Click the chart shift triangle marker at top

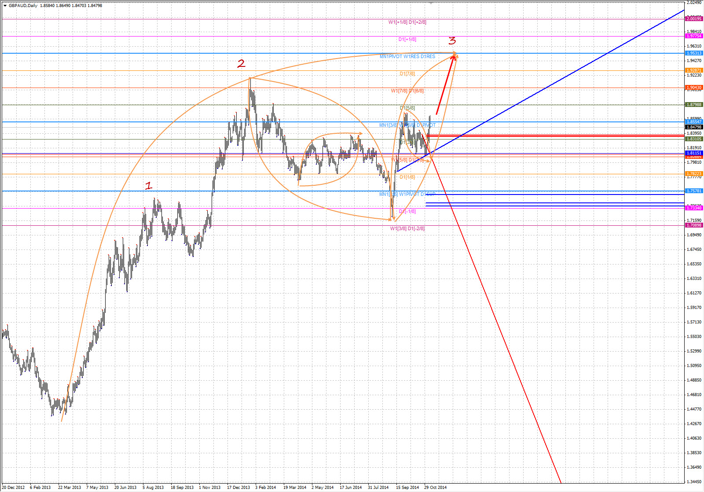[431, 3]
